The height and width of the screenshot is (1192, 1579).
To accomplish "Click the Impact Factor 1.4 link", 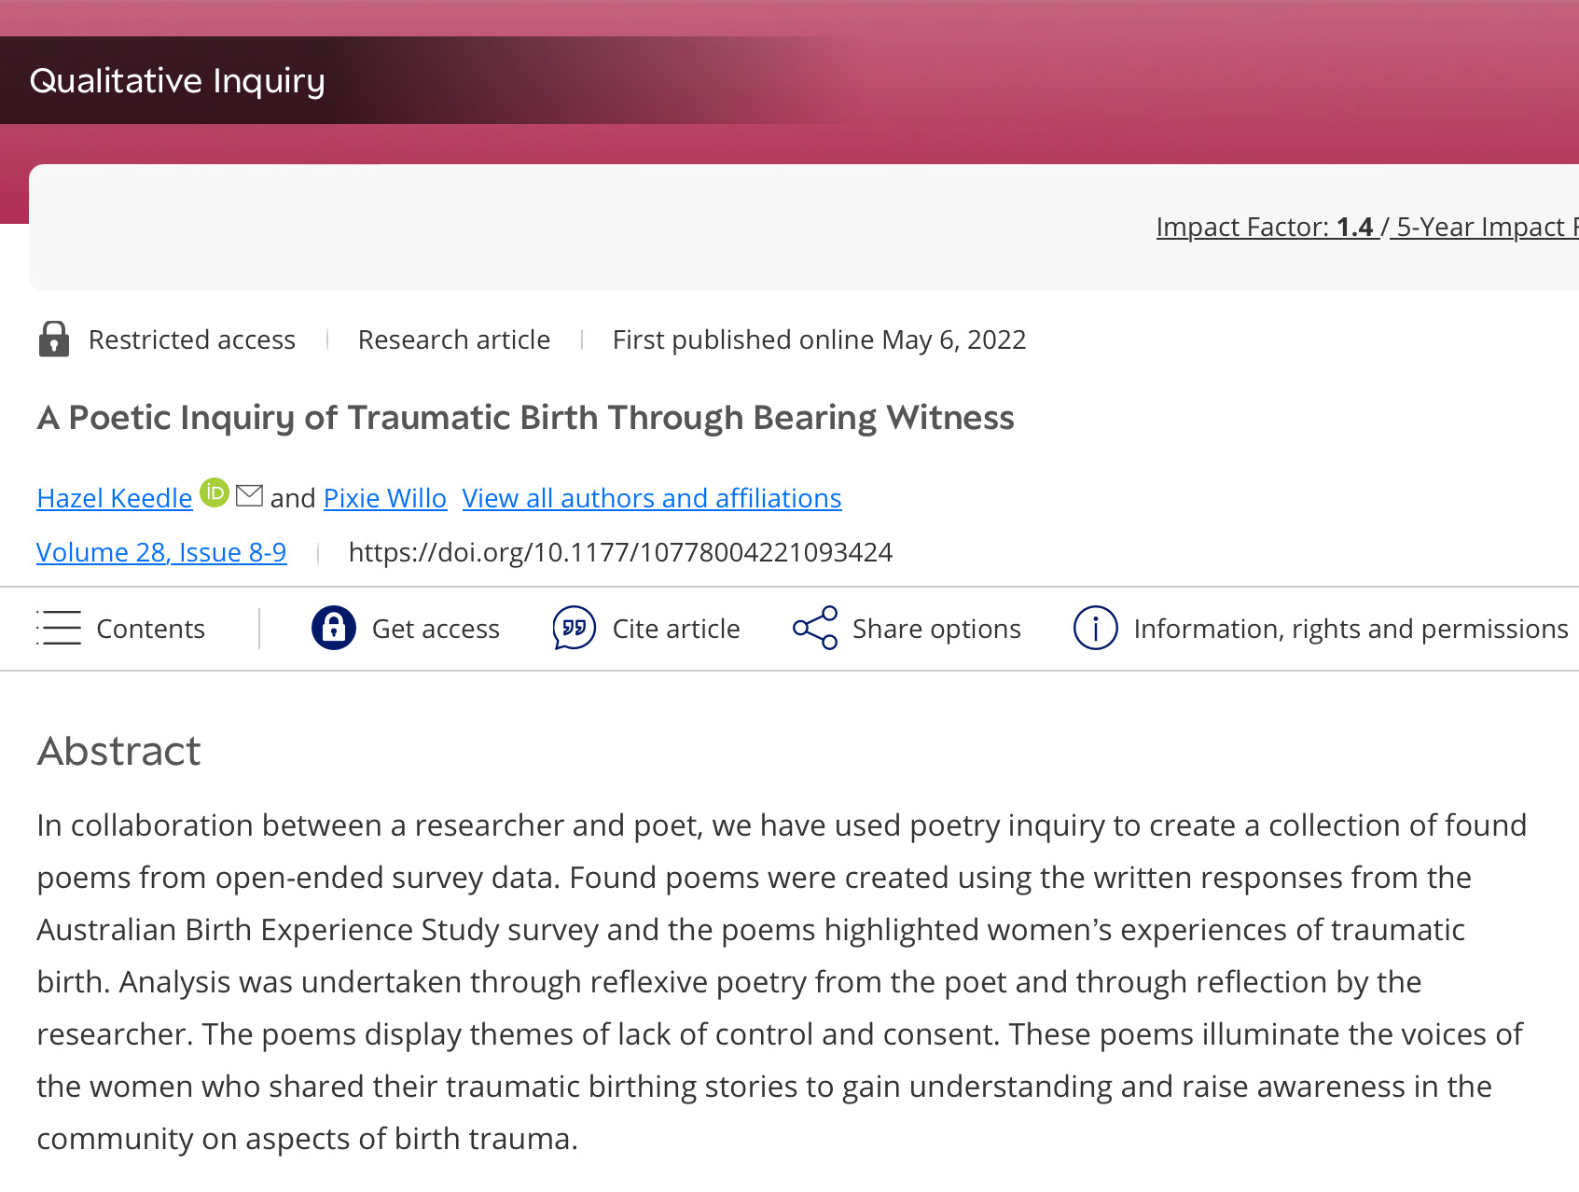I will pos(1264,227).
